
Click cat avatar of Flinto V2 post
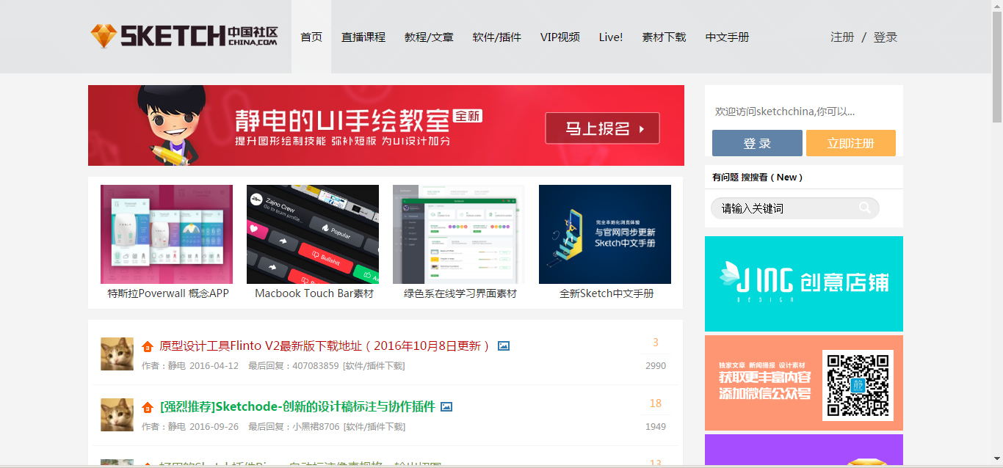117,354
